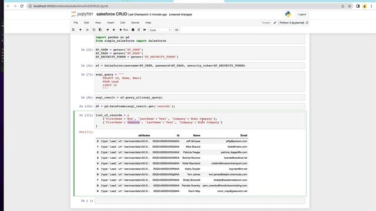Open the Edit menu
376x211 pixels.
point(86,22)
